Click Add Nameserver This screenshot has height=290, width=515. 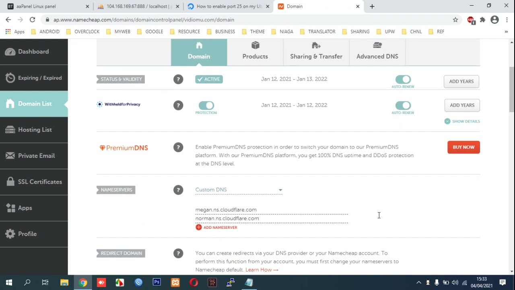216,228
